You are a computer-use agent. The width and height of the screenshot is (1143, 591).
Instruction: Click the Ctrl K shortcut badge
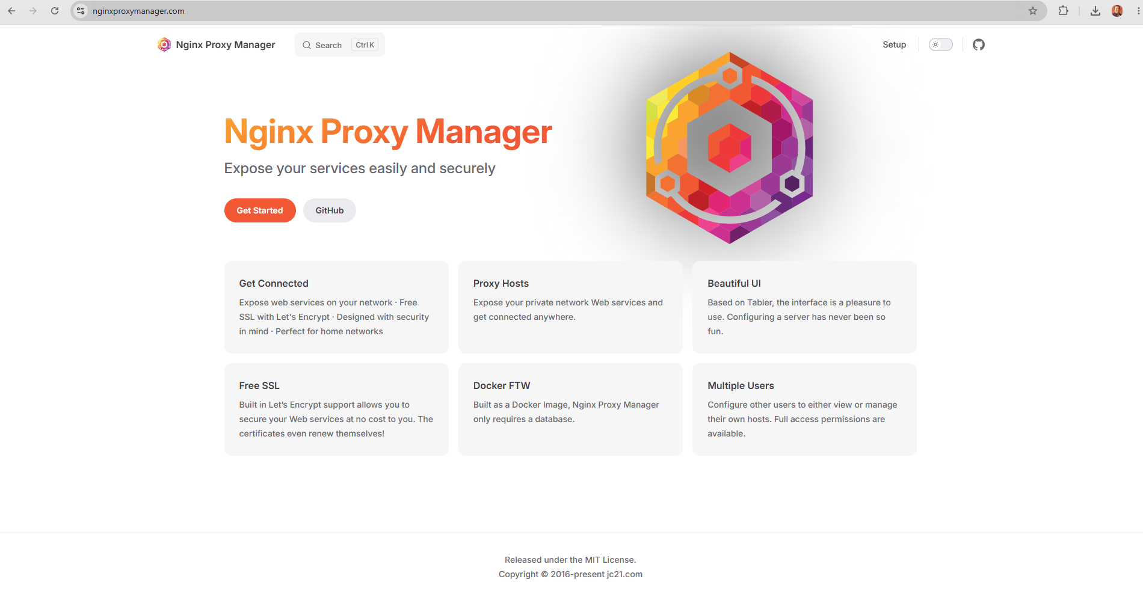coord(365,44)
